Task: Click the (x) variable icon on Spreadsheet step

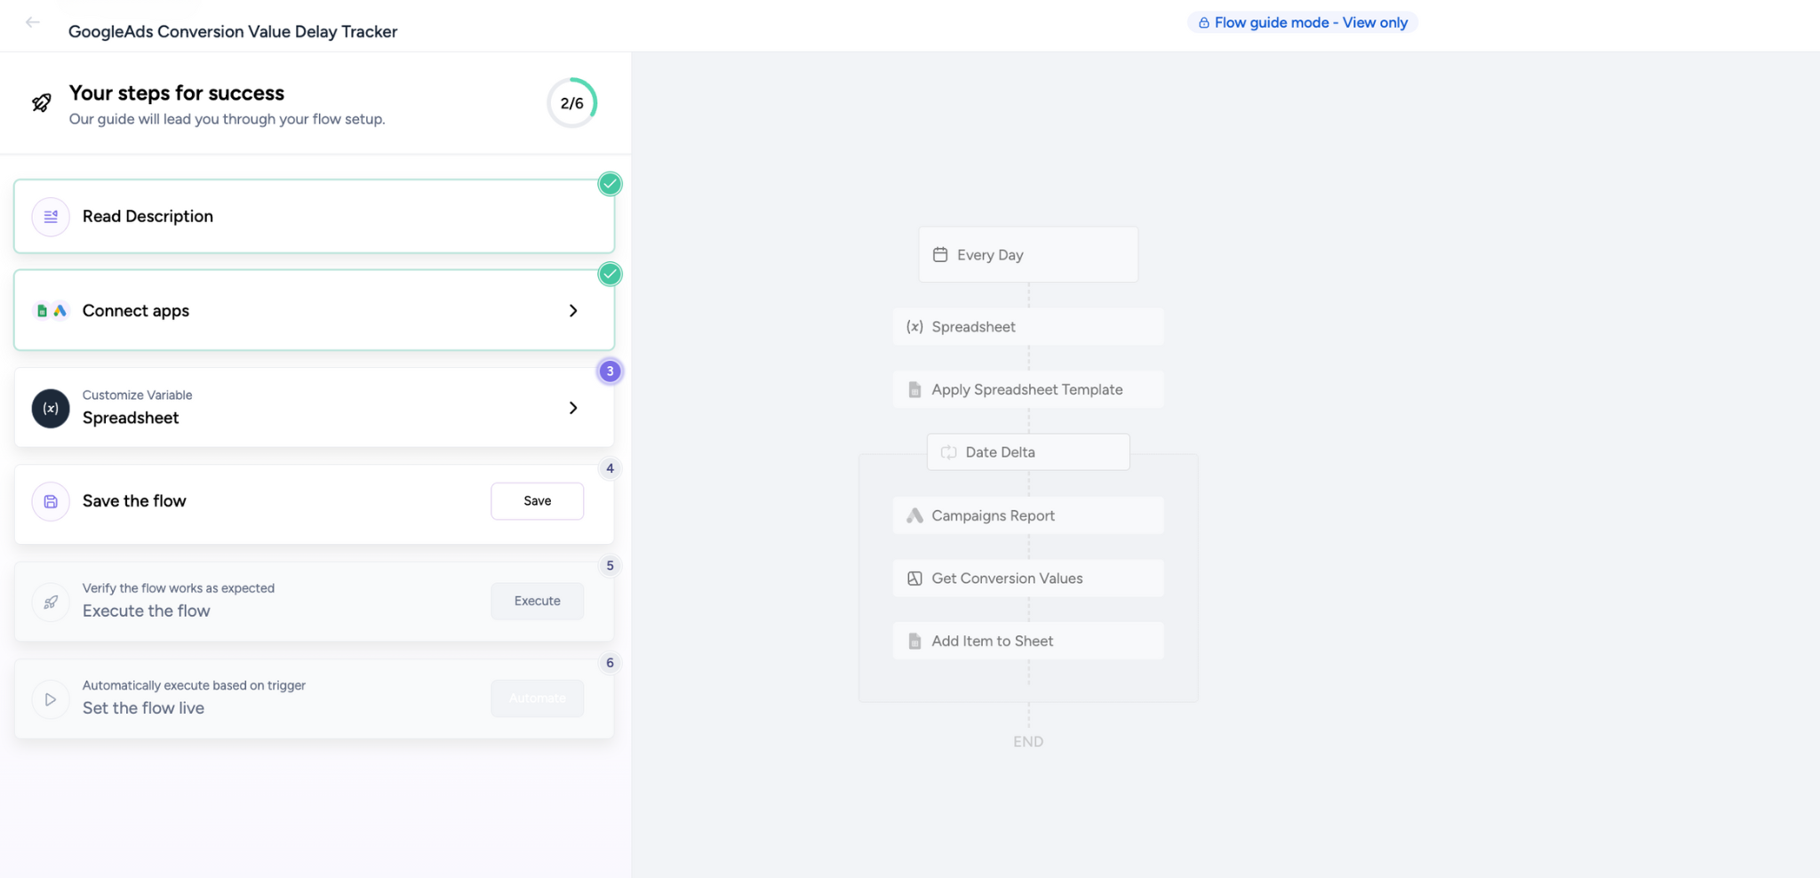Action: point(51,409)
